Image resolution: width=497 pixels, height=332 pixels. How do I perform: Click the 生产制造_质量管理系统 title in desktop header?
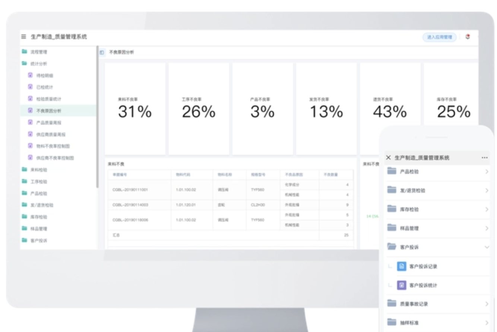[58, 37]
